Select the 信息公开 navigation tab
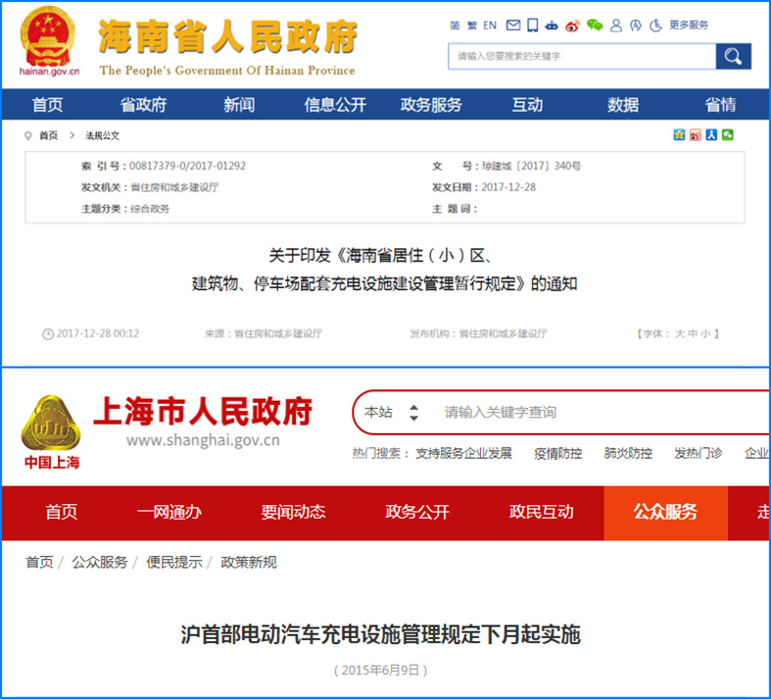Image resolution: width=771 pixels, height=699 pixels. 335,105
